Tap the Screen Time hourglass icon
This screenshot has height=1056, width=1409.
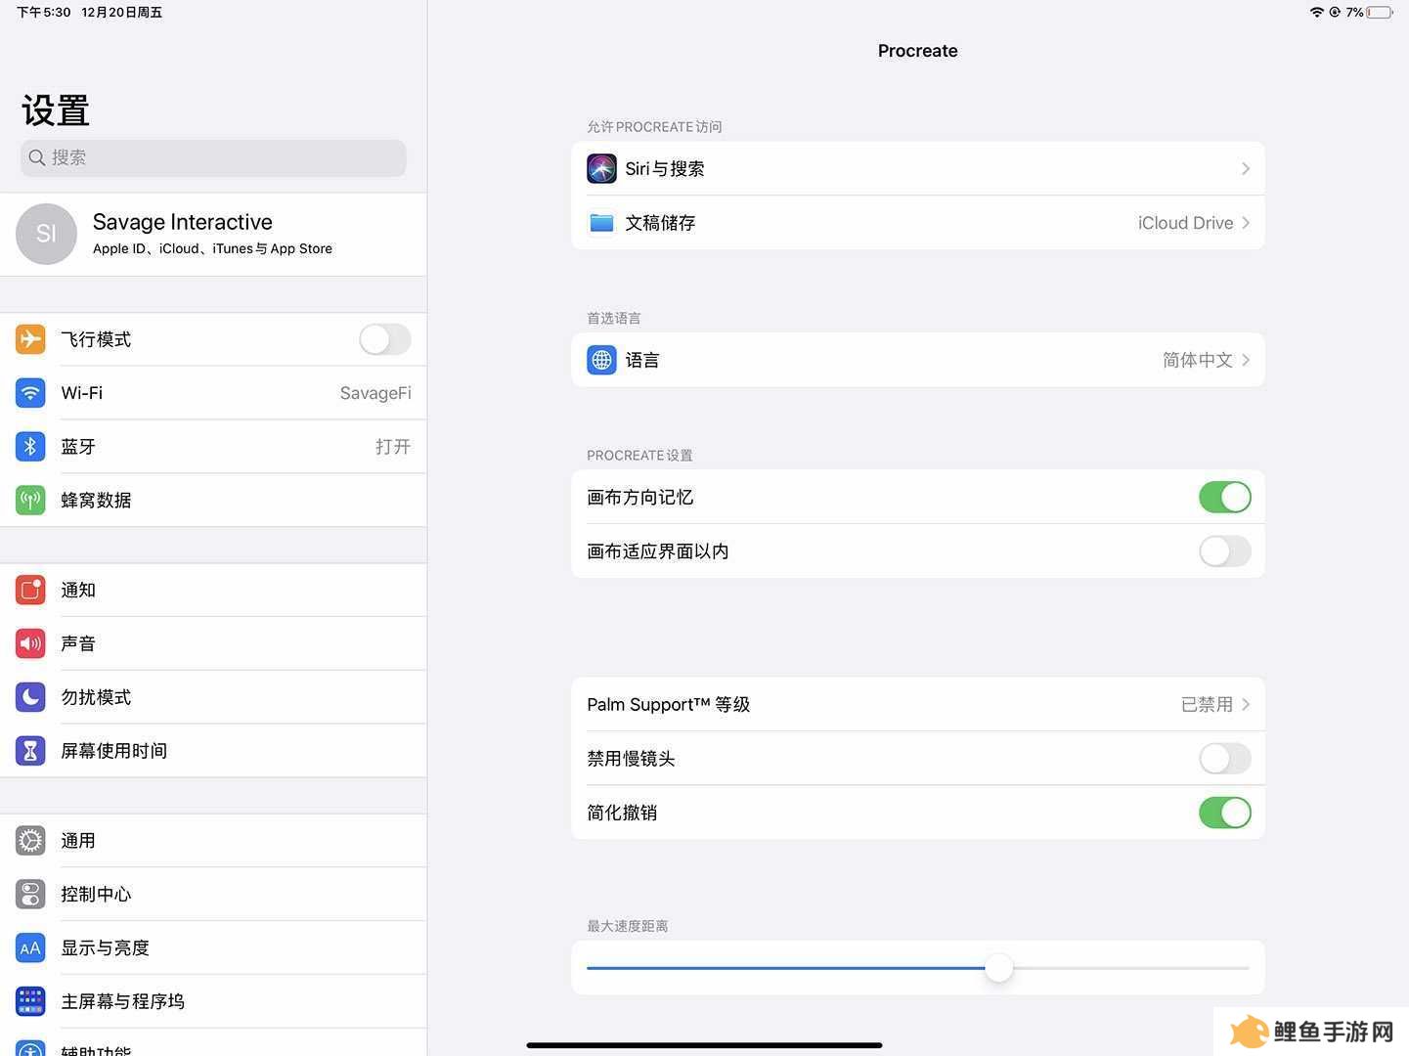[30, 751]
